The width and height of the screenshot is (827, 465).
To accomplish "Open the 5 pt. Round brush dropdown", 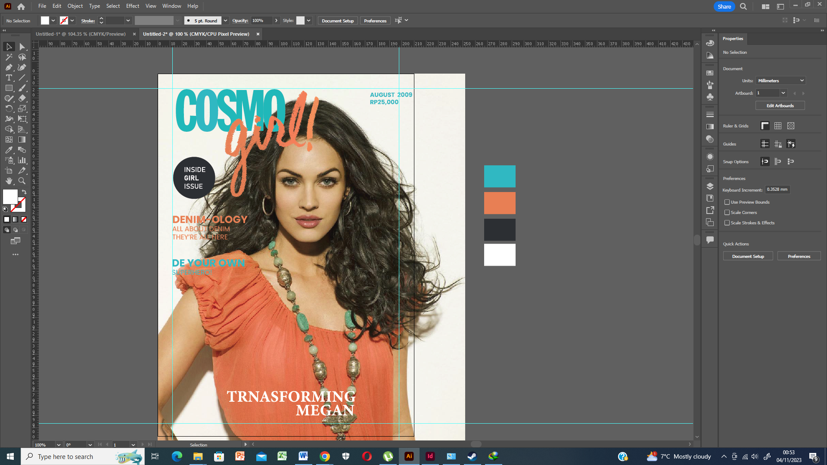I will [225, 21].
